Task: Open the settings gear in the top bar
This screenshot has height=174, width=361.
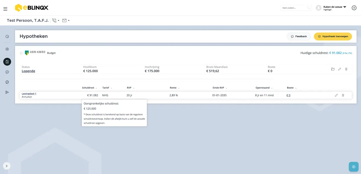Action: (x=354, y=8)
